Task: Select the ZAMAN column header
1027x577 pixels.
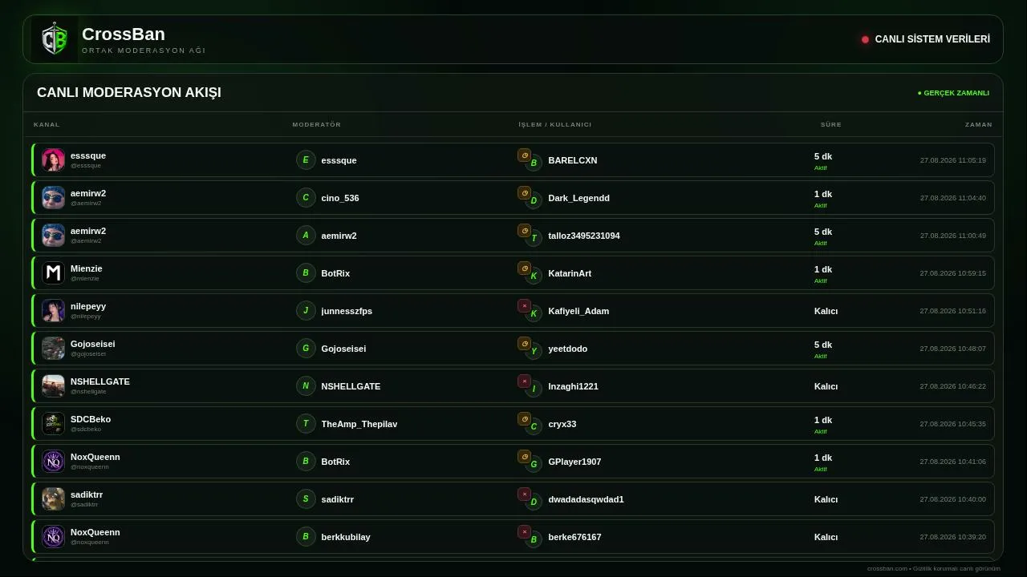Action: pyautogui.click(x=979, y=124)
